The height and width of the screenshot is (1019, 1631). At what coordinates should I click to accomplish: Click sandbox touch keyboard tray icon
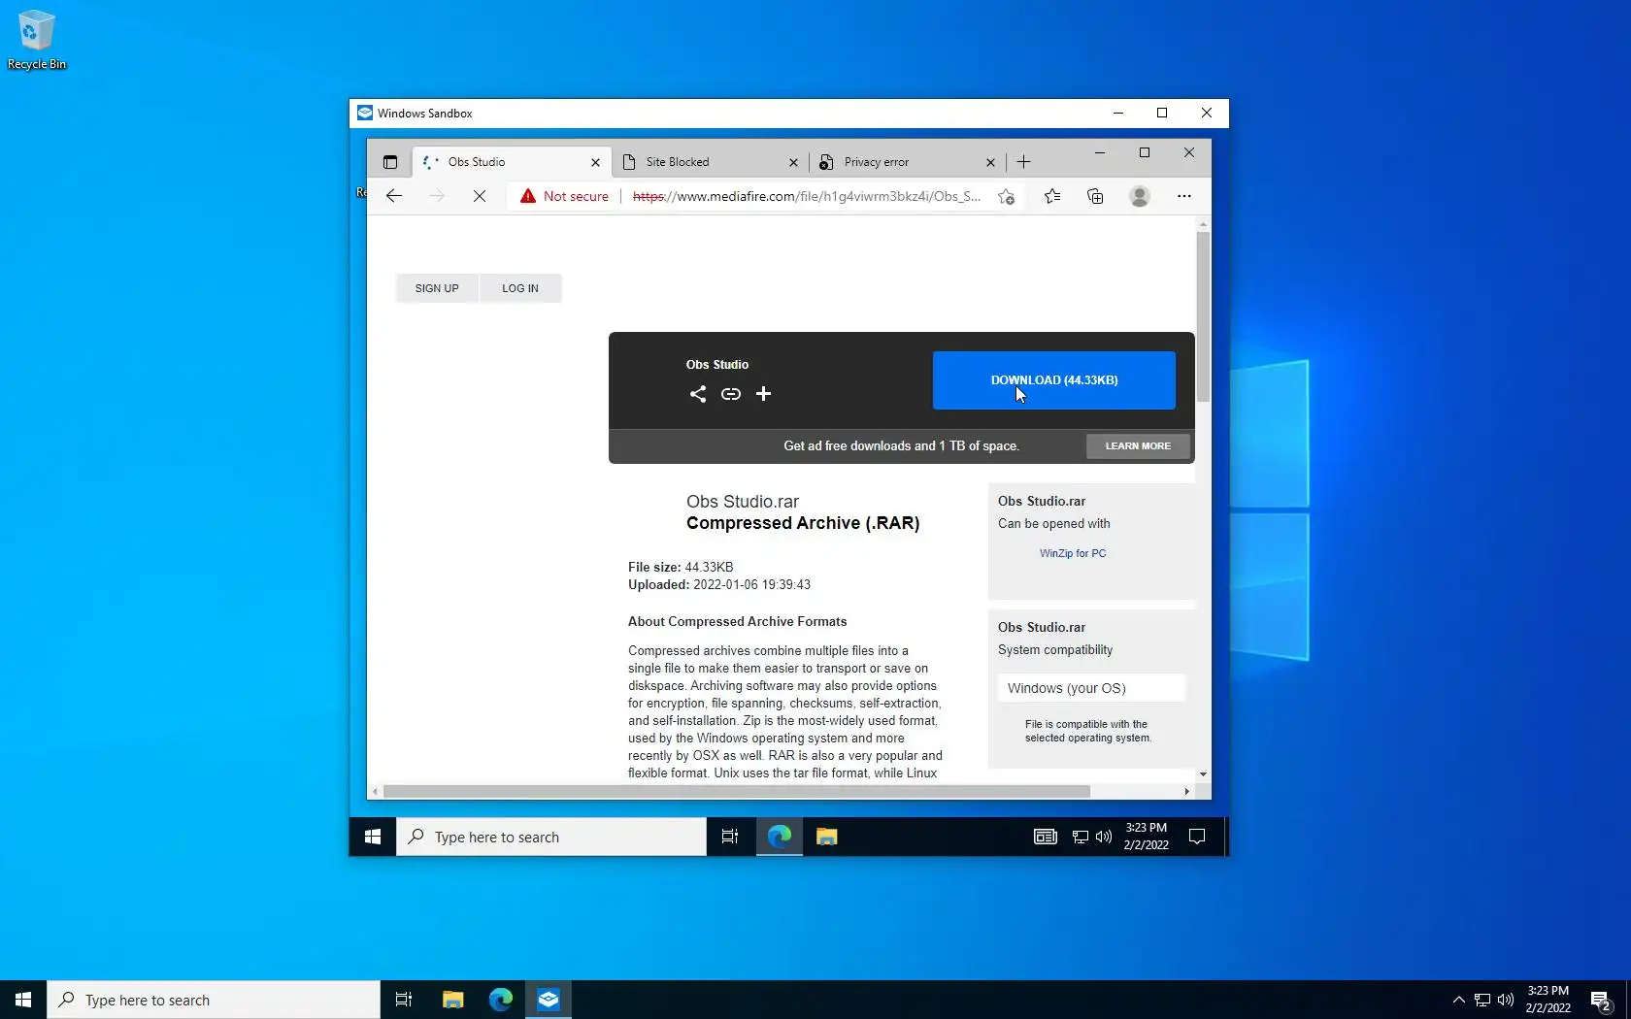(x=1046, y=837)
